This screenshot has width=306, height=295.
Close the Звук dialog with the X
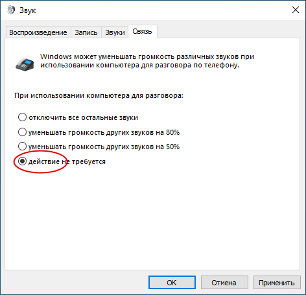(296, 10)
